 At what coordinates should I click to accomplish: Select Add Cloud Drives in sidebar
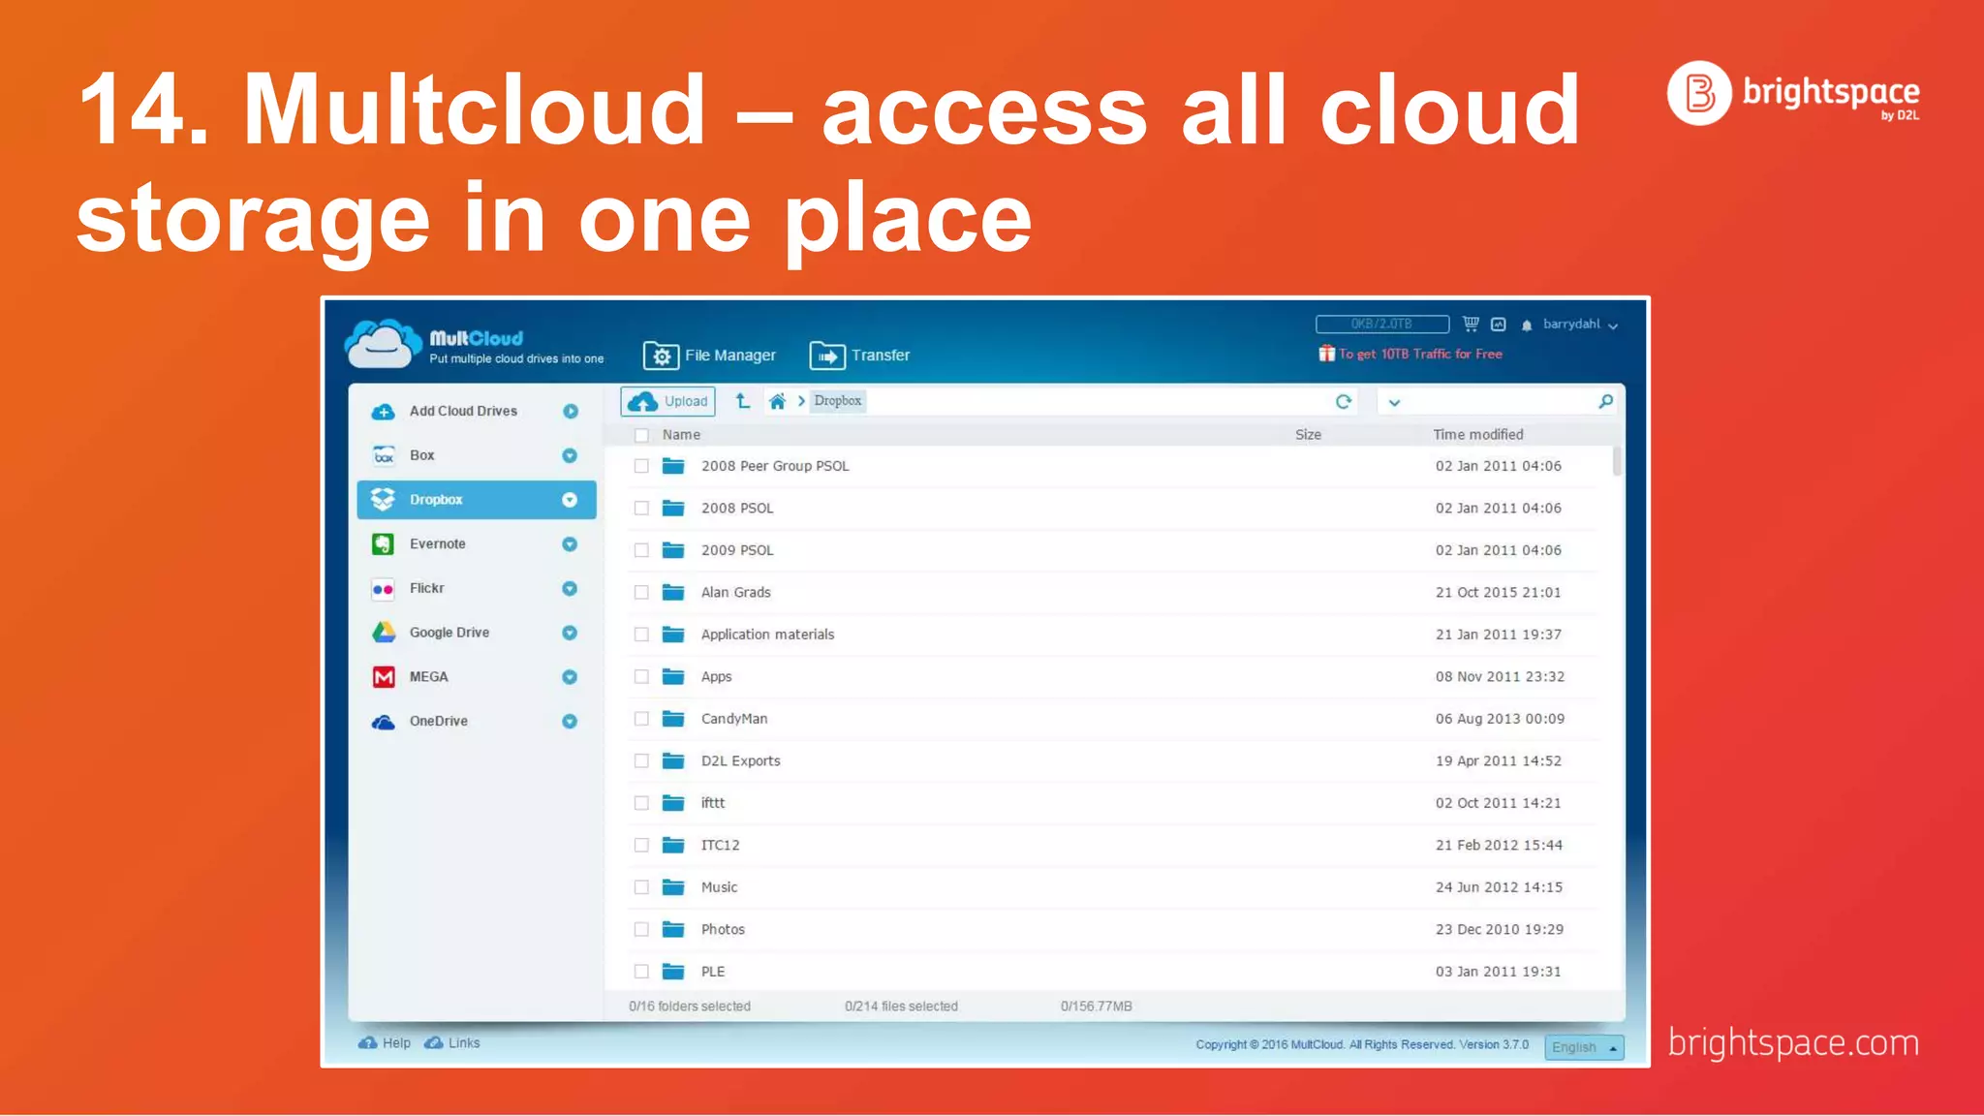click(x=475, y=412)
